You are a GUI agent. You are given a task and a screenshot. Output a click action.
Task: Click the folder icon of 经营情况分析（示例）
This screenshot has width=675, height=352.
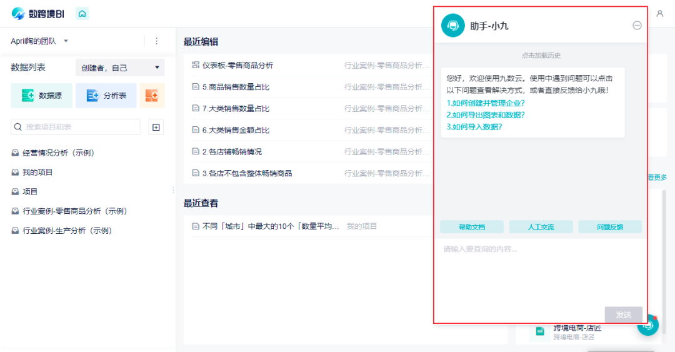click(15, 153)
